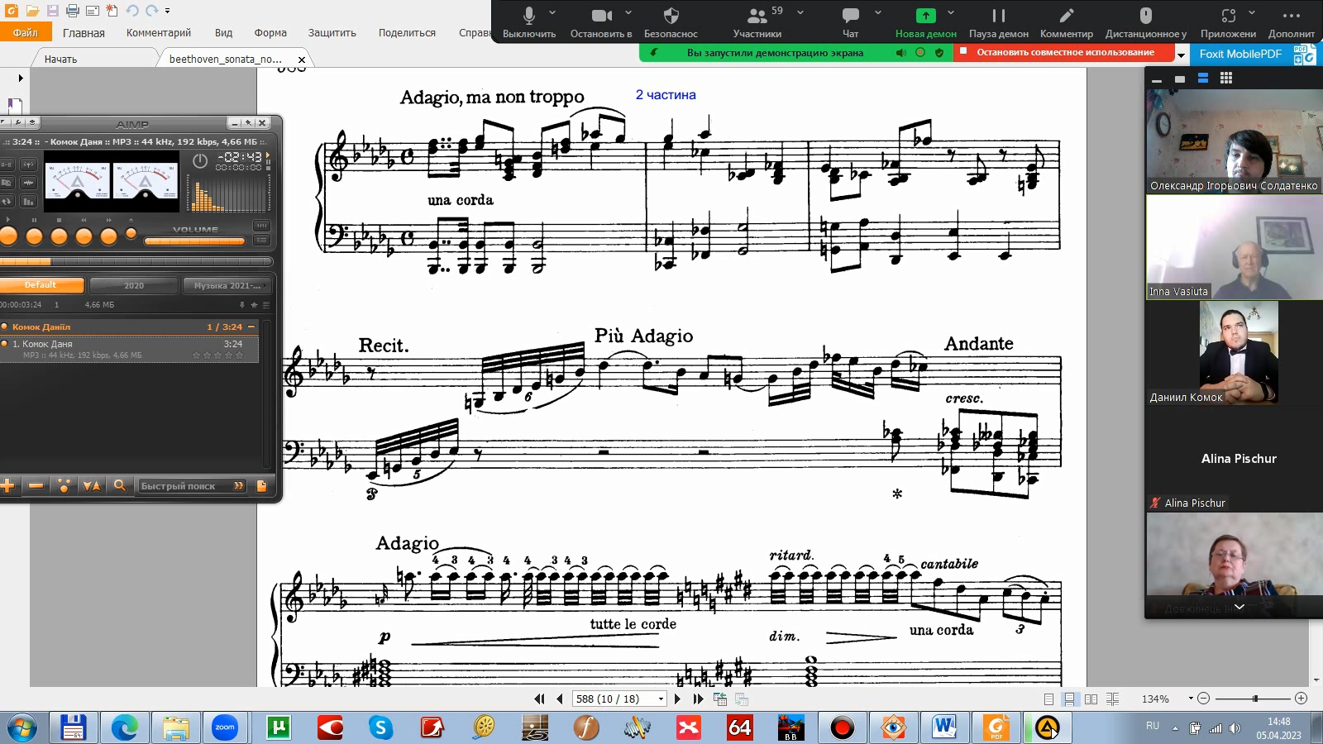Select facing two-page view mode icon
Viewport: 1323px width, 744px height.
1091,699
